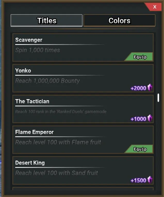Click 'Spin 1,000 times' description
The image size is (164, 197).
(x=38, y=50)
